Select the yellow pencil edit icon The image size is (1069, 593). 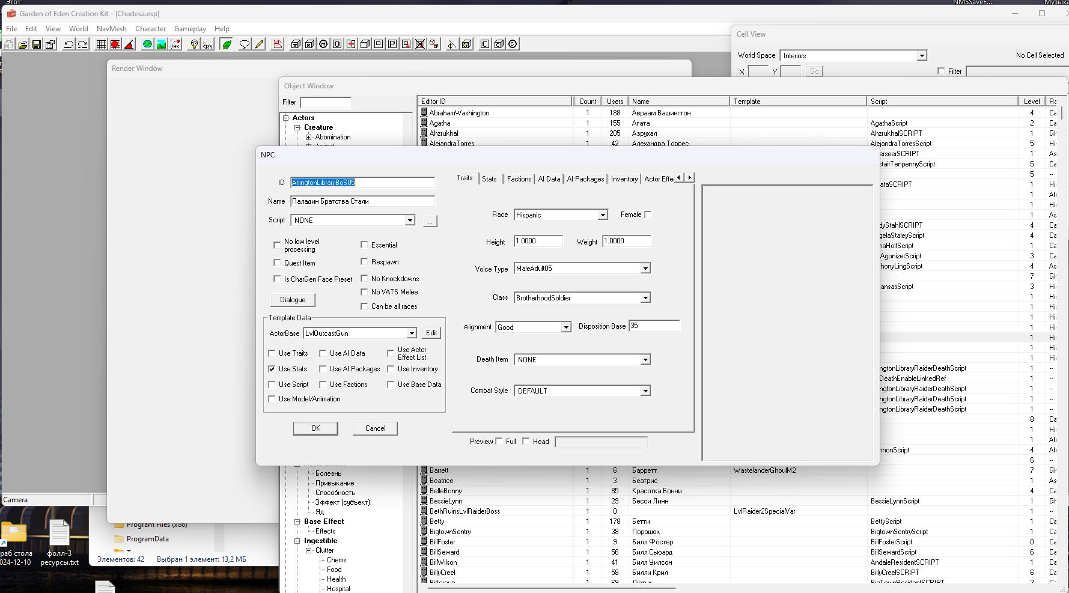coord(259,44)
